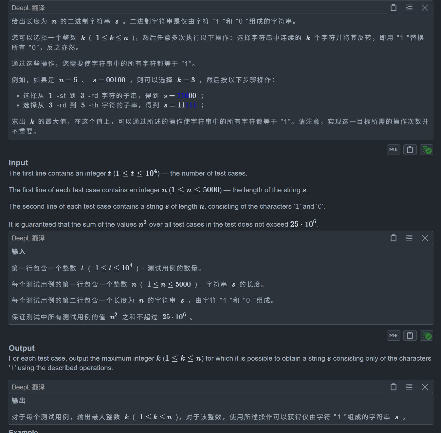Click the clipboard icon below the 输入 translation
Image resolution: width=441 pixels, height=433 pixels.
click(x=410, y=335)
